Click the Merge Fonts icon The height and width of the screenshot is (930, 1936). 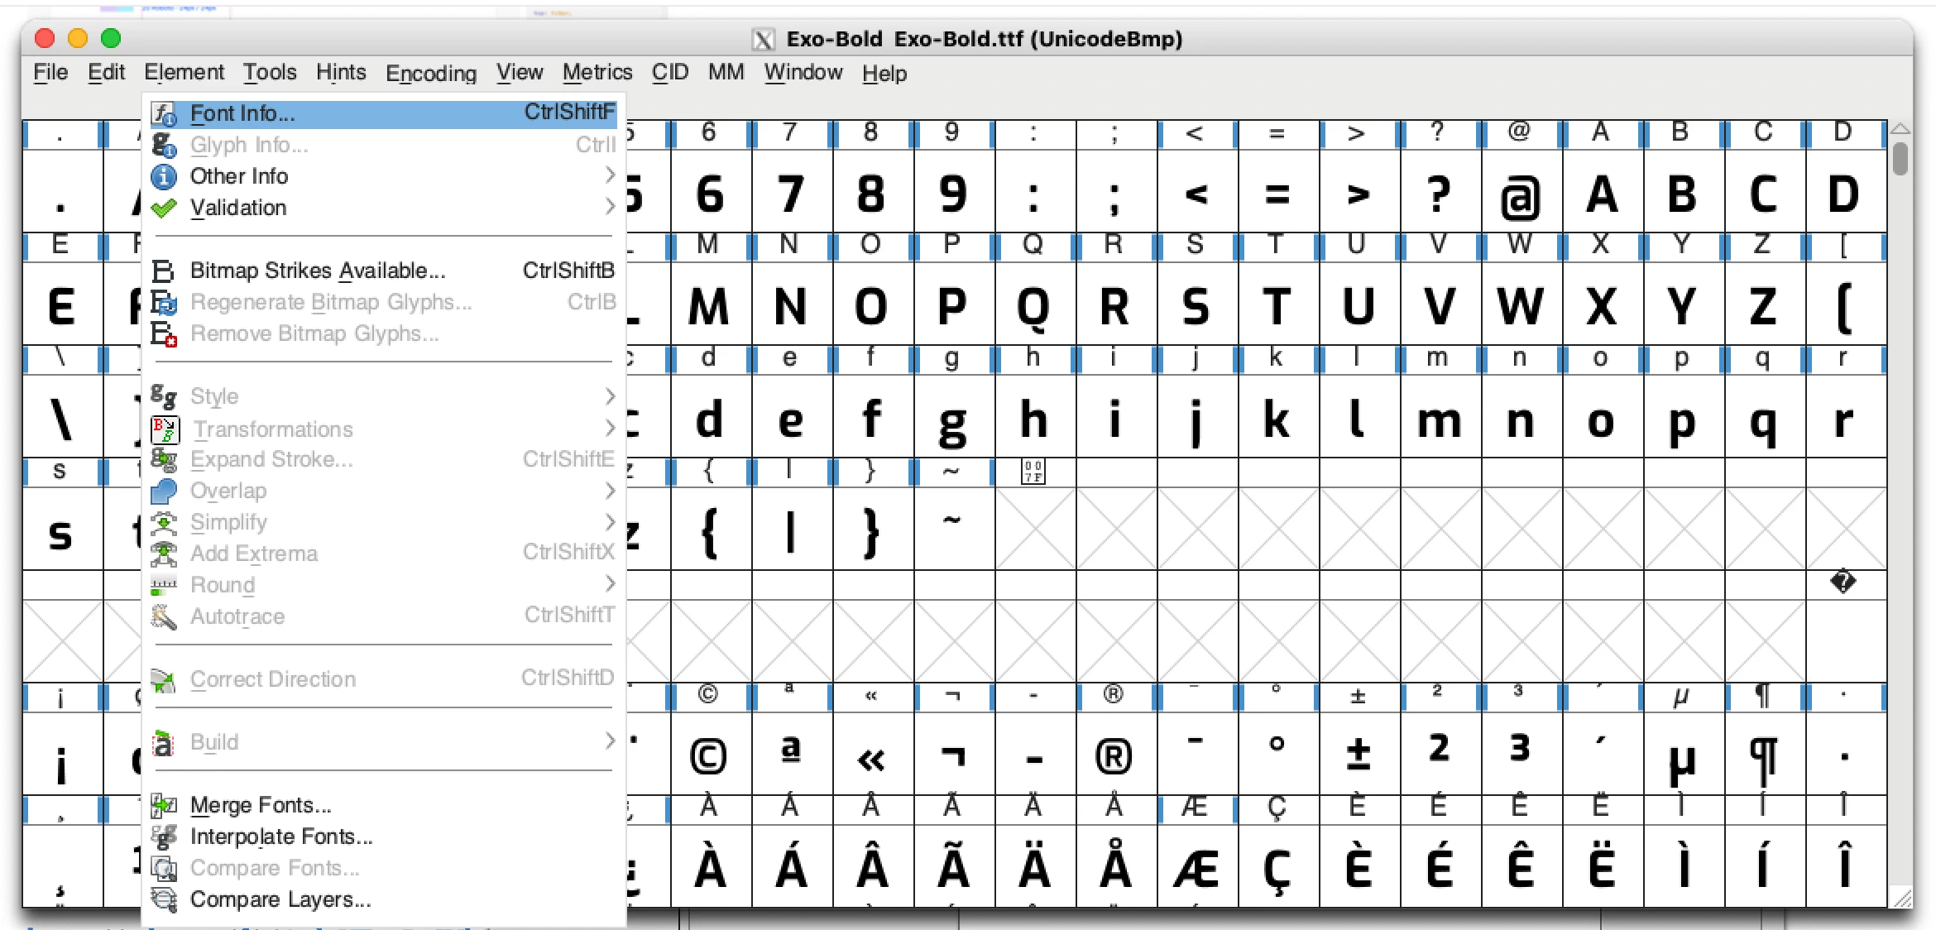coord(164,805)
